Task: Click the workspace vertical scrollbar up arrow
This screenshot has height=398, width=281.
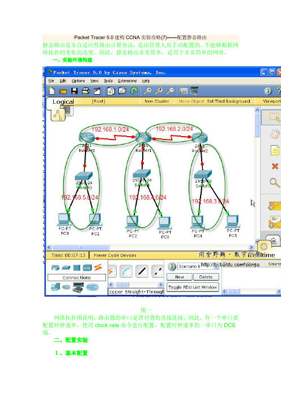Action: pos(257,110)
